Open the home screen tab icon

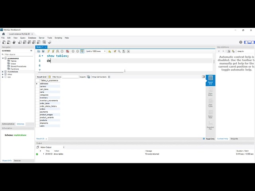(4, 34)
